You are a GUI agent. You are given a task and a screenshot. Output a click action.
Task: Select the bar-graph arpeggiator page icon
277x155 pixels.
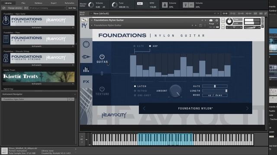(86, 70)
